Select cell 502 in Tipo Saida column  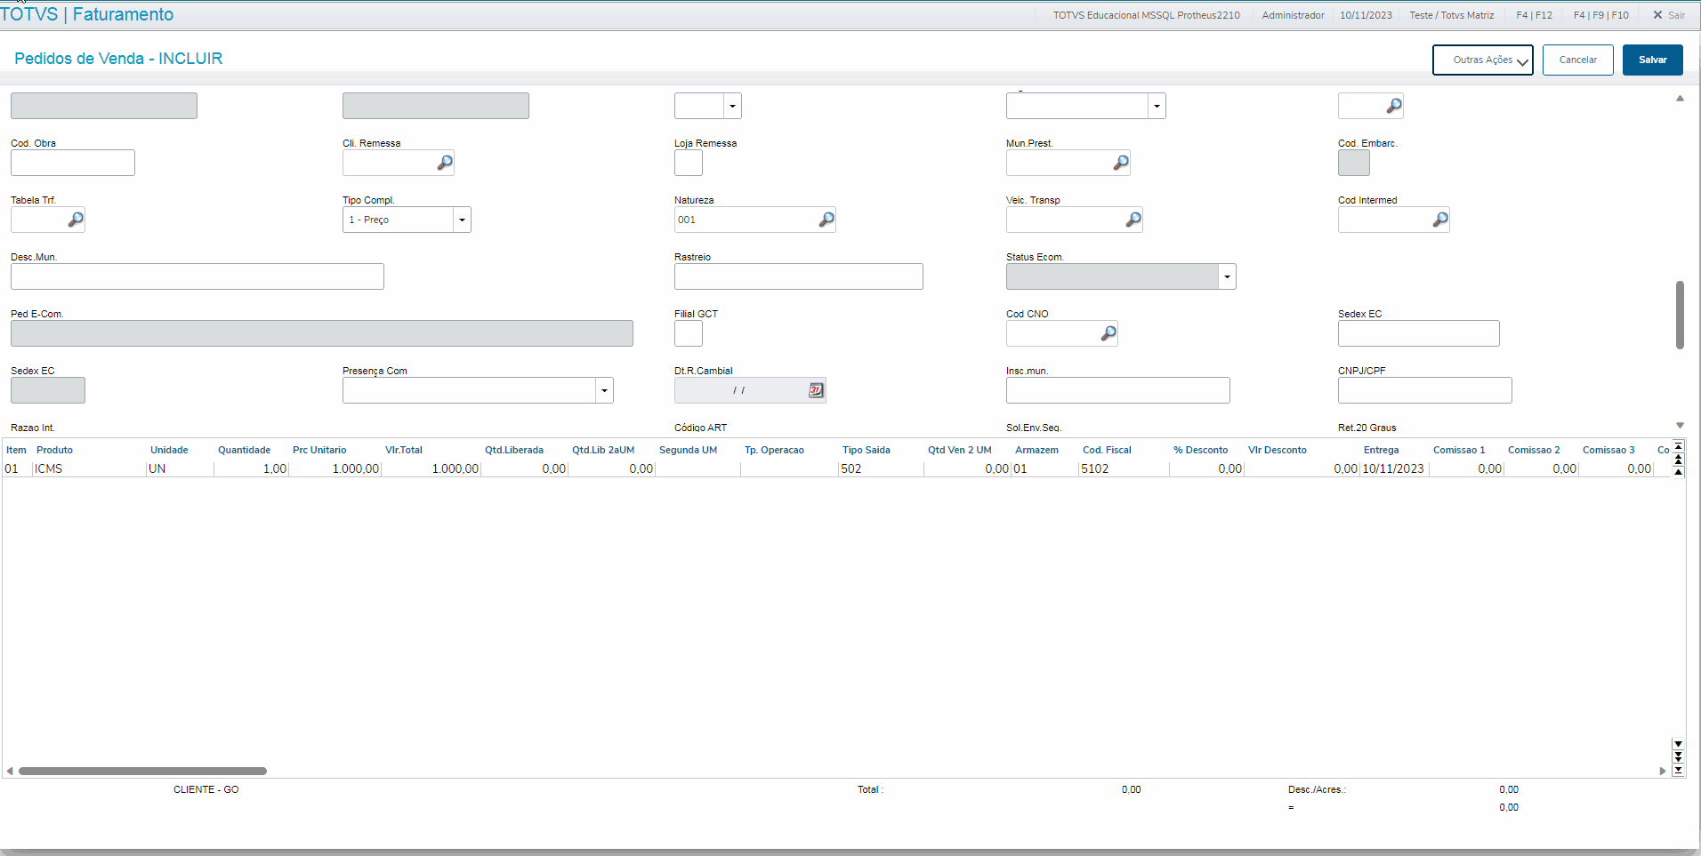coord(881,468)
